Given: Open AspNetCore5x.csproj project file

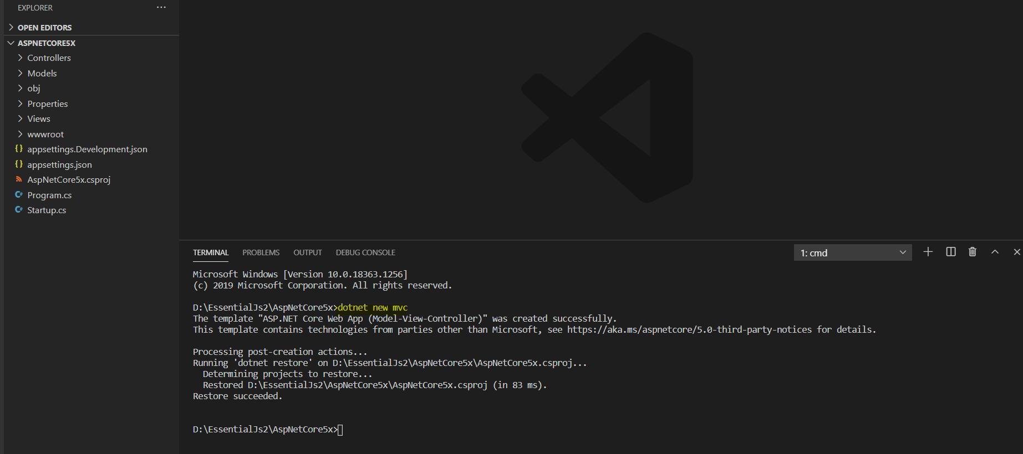Looking at the screenshot, I should click(x=69, y=180).
